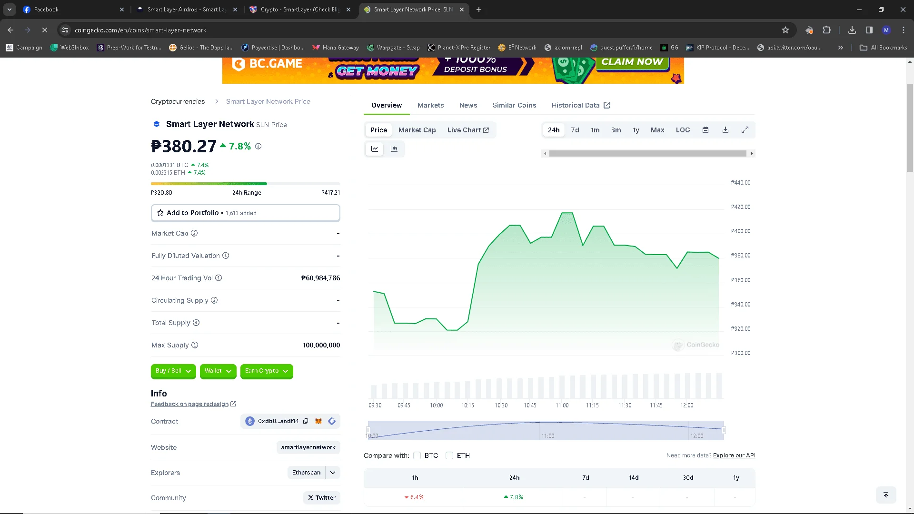914x514 pixels.
Task: Click the page vertical scrollbar
Action: coord(910,128)
